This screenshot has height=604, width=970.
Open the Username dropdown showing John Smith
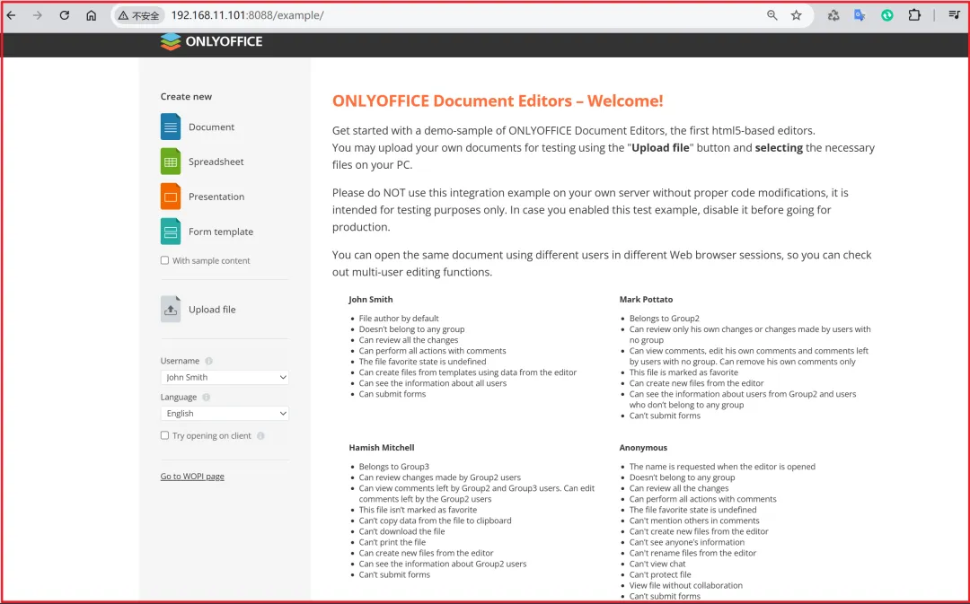225,377
